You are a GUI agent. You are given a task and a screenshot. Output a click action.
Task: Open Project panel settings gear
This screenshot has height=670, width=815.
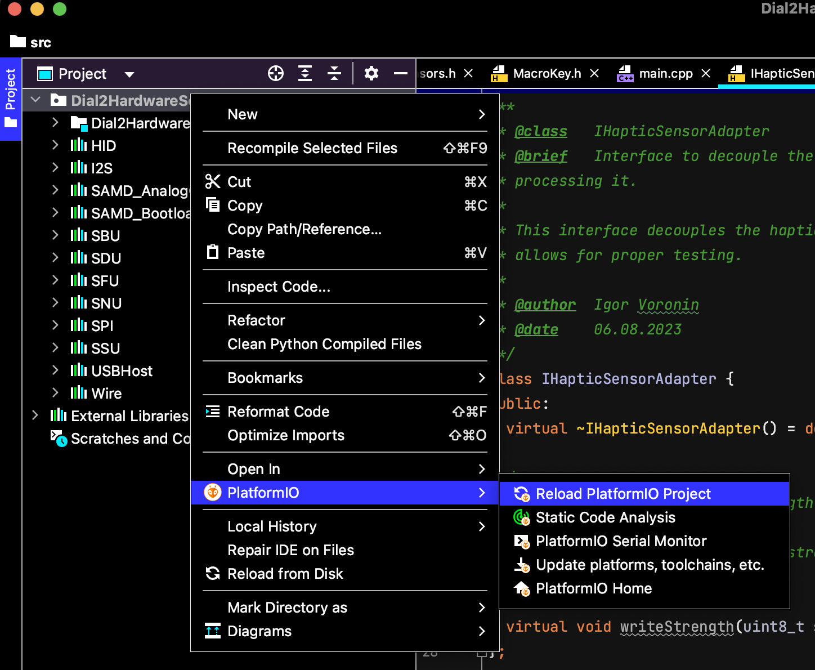371,73
